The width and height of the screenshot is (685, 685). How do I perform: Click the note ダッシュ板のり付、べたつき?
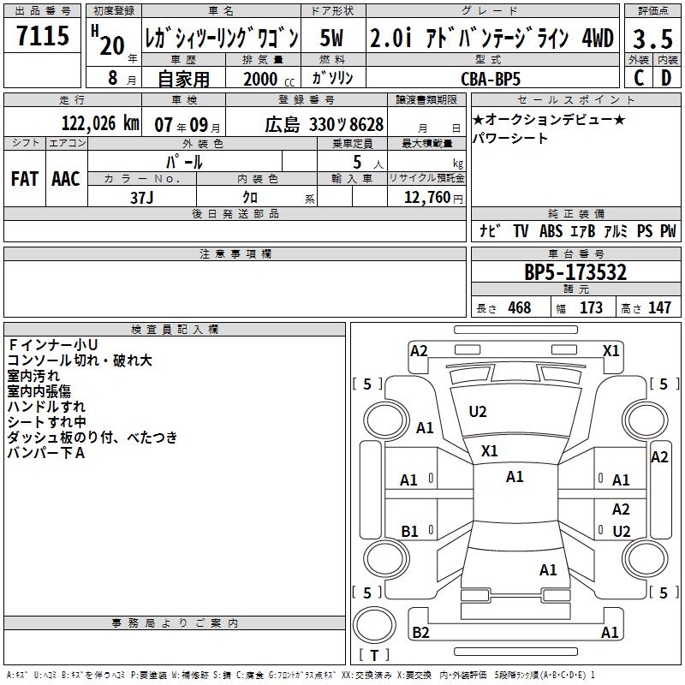pos(92,437)
